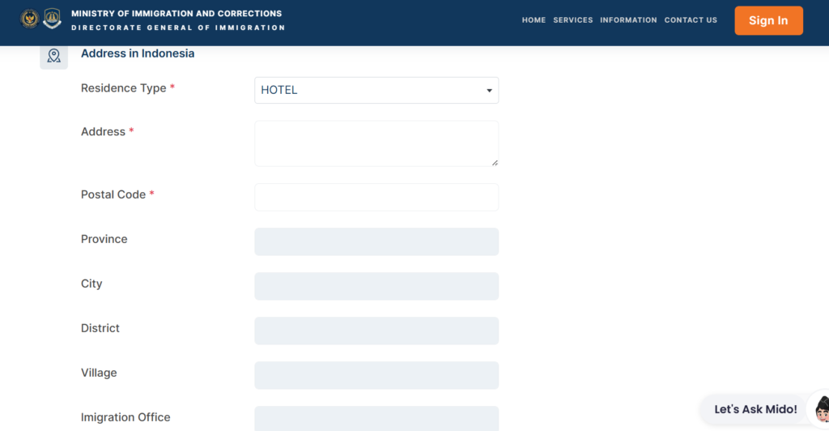Click the map pin Address section icon

[x=54, y=55]
